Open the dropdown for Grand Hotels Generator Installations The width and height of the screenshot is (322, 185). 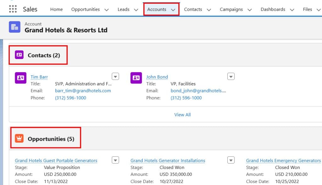[231, 160]
